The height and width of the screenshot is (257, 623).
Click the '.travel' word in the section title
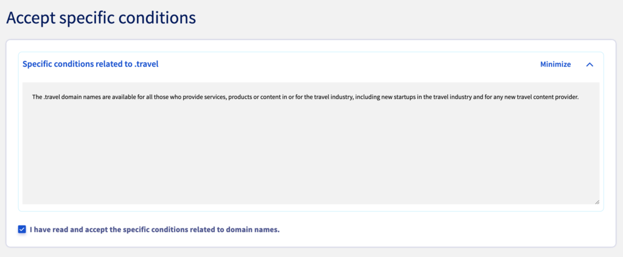coord(147,64)
